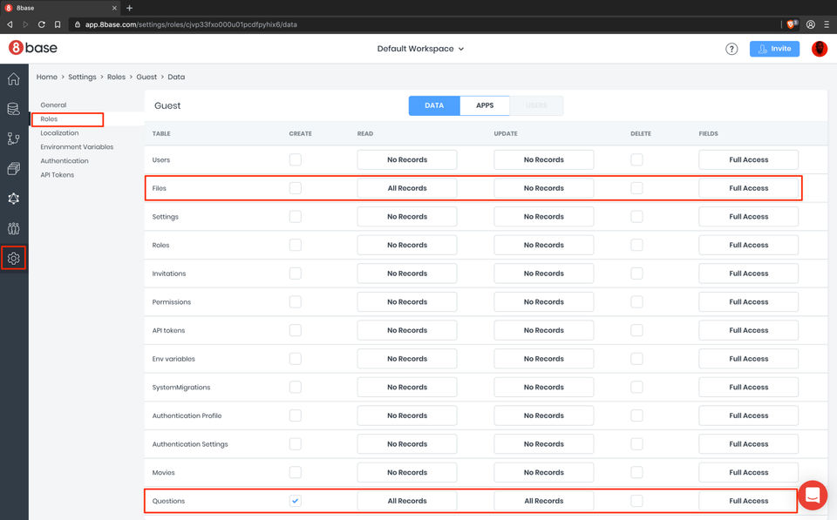837x520 pixels.
Task: Expand the Default Workspace dropdown
Action: (420, 49)
